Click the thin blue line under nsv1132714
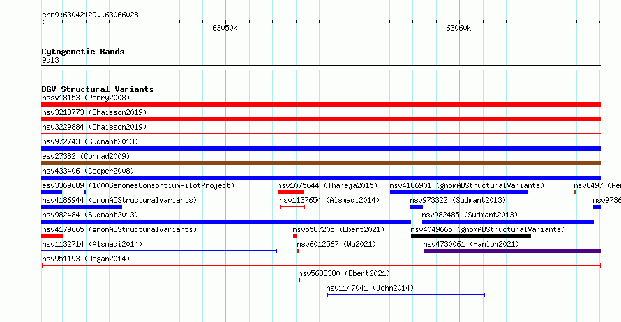The image size is (621, 322). 159,251
